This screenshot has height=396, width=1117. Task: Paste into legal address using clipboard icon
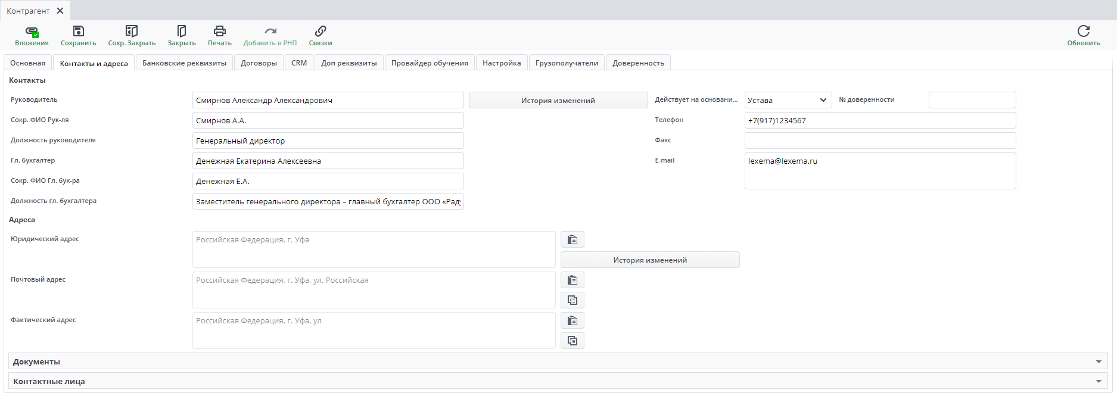click(x=572, y=239)
